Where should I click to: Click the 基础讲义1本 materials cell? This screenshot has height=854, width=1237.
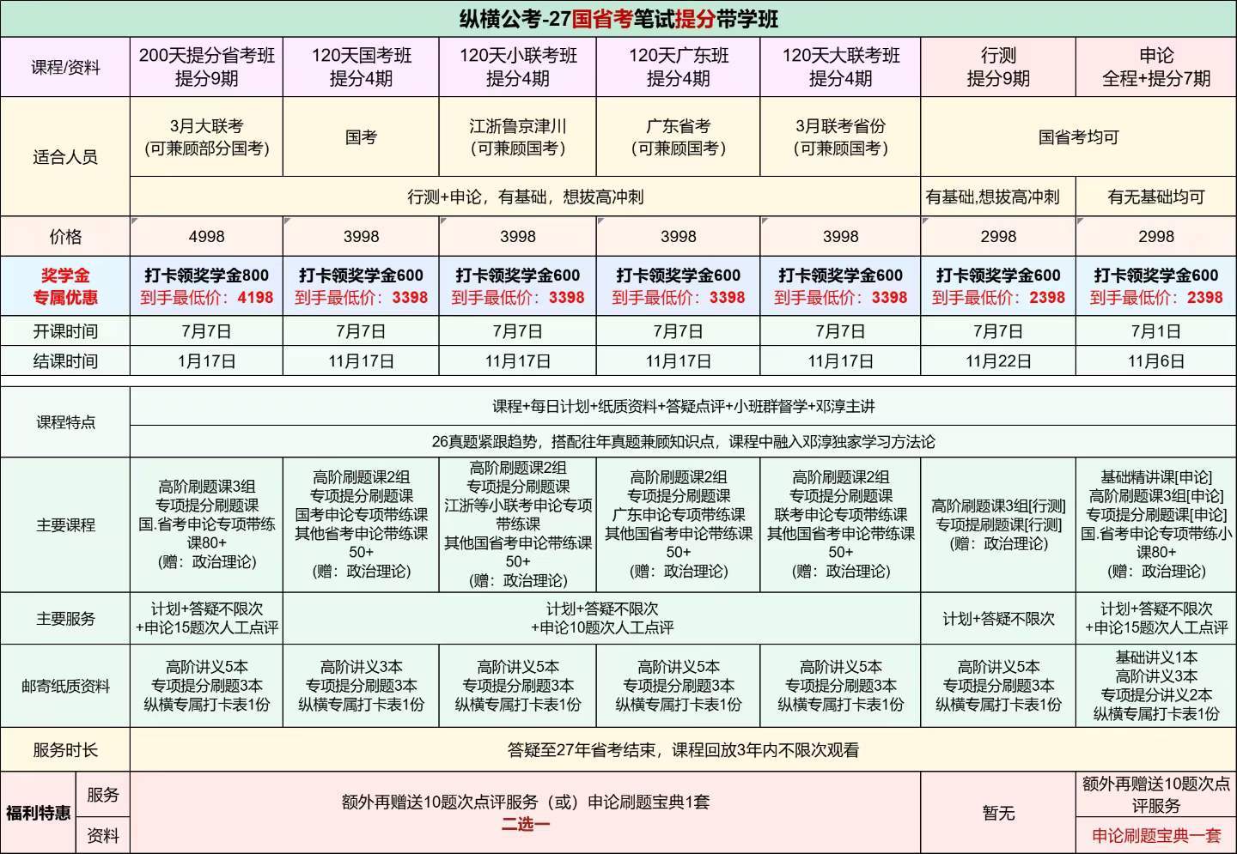[1156, 686]
